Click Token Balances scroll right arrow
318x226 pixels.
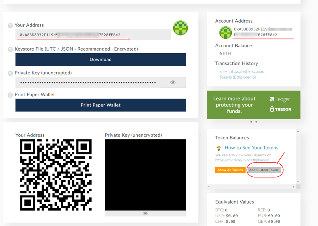[294, 187]
